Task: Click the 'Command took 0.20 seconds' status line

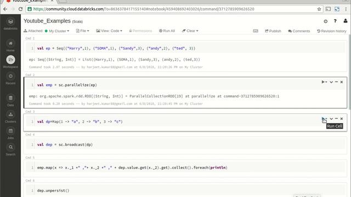Action: [x=116, y=103]
